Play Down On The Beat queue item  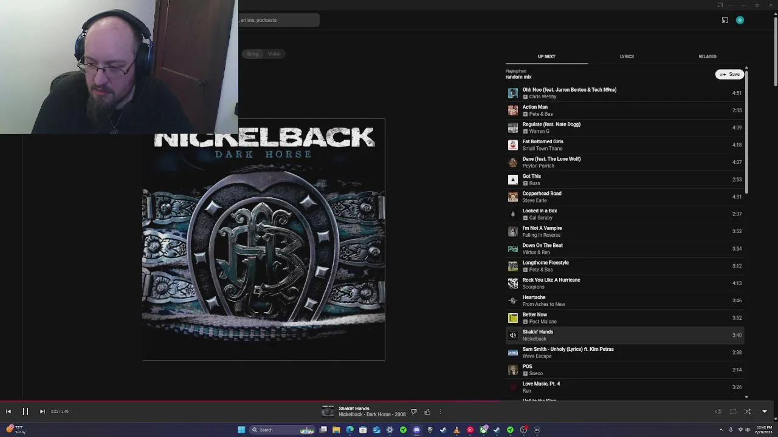pos(624,249)
